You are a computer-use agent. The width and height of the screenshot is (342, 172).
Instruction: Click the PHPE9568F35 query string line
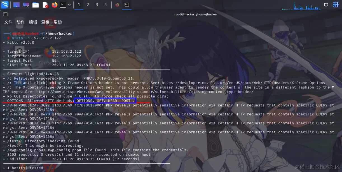coord(168,134)
